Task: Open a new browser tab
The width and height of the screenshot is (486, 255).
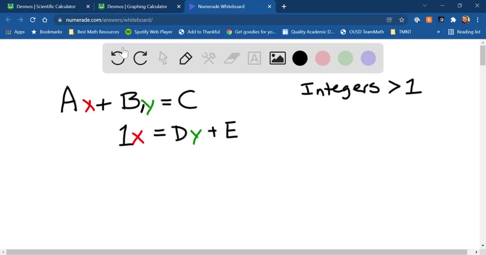Action: point(284,7)
